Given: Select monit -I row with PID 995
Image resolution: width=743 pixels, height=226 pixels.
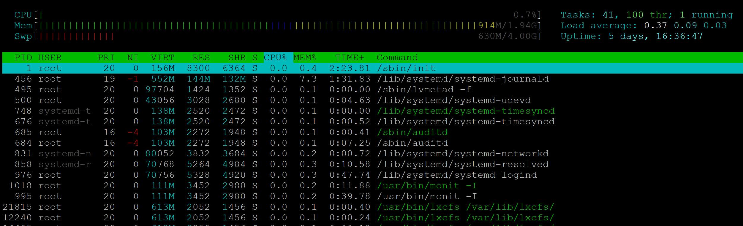Looking at the screenshot, I should point(373,196).
